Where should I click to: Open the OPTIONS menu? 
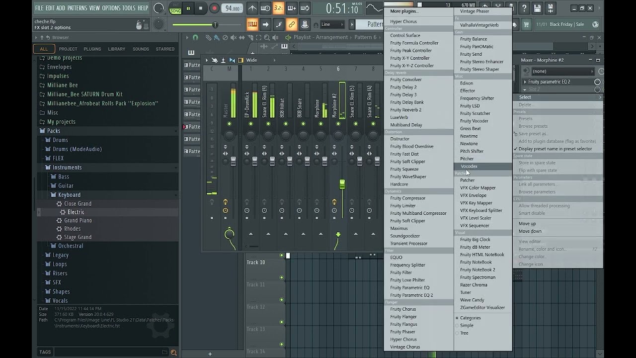point(111,8)
